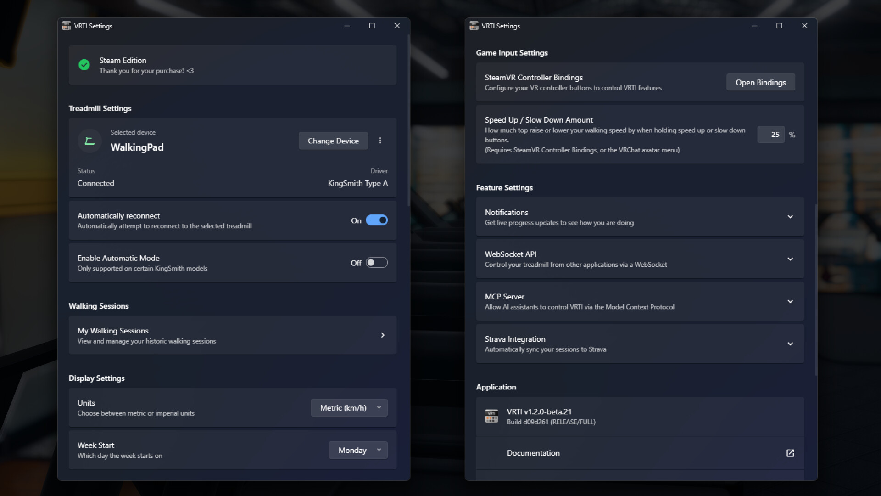Click the green Steam Edition checkmark icon
This screenshot has height=496, width=881.
point(84,65)
